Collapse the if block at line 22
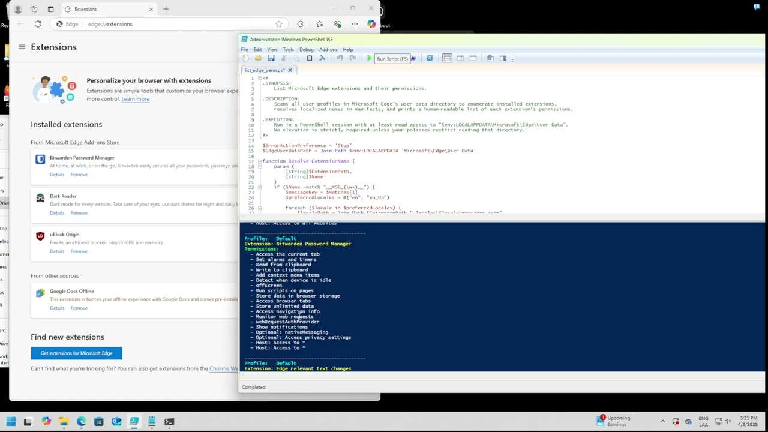Viewport: 768px width, 432px height. click(259, 187)
